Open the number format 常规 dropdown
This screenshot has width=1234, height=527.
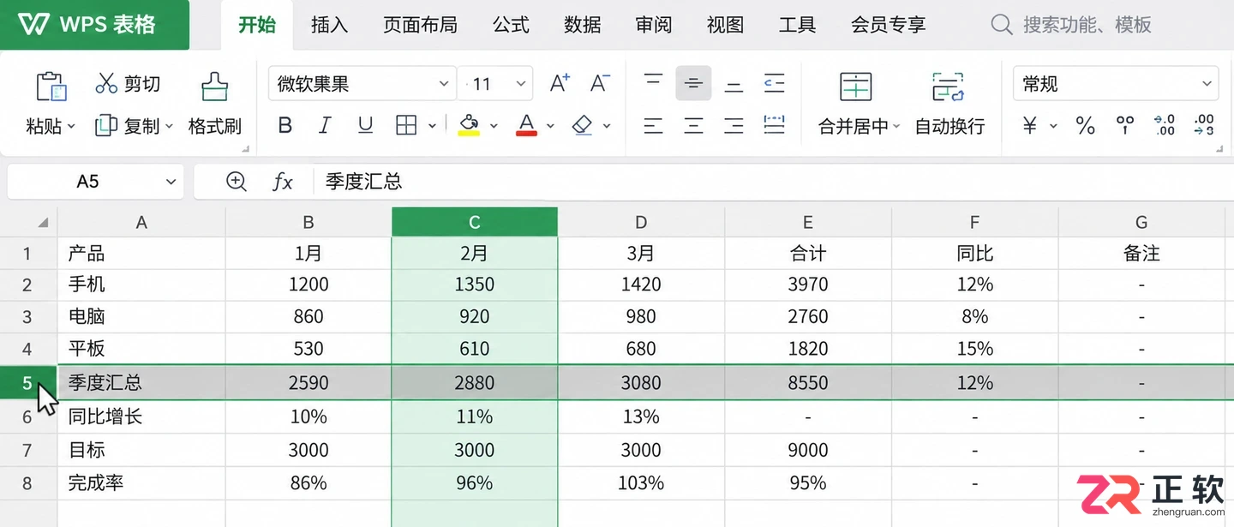coord(1207,84)
